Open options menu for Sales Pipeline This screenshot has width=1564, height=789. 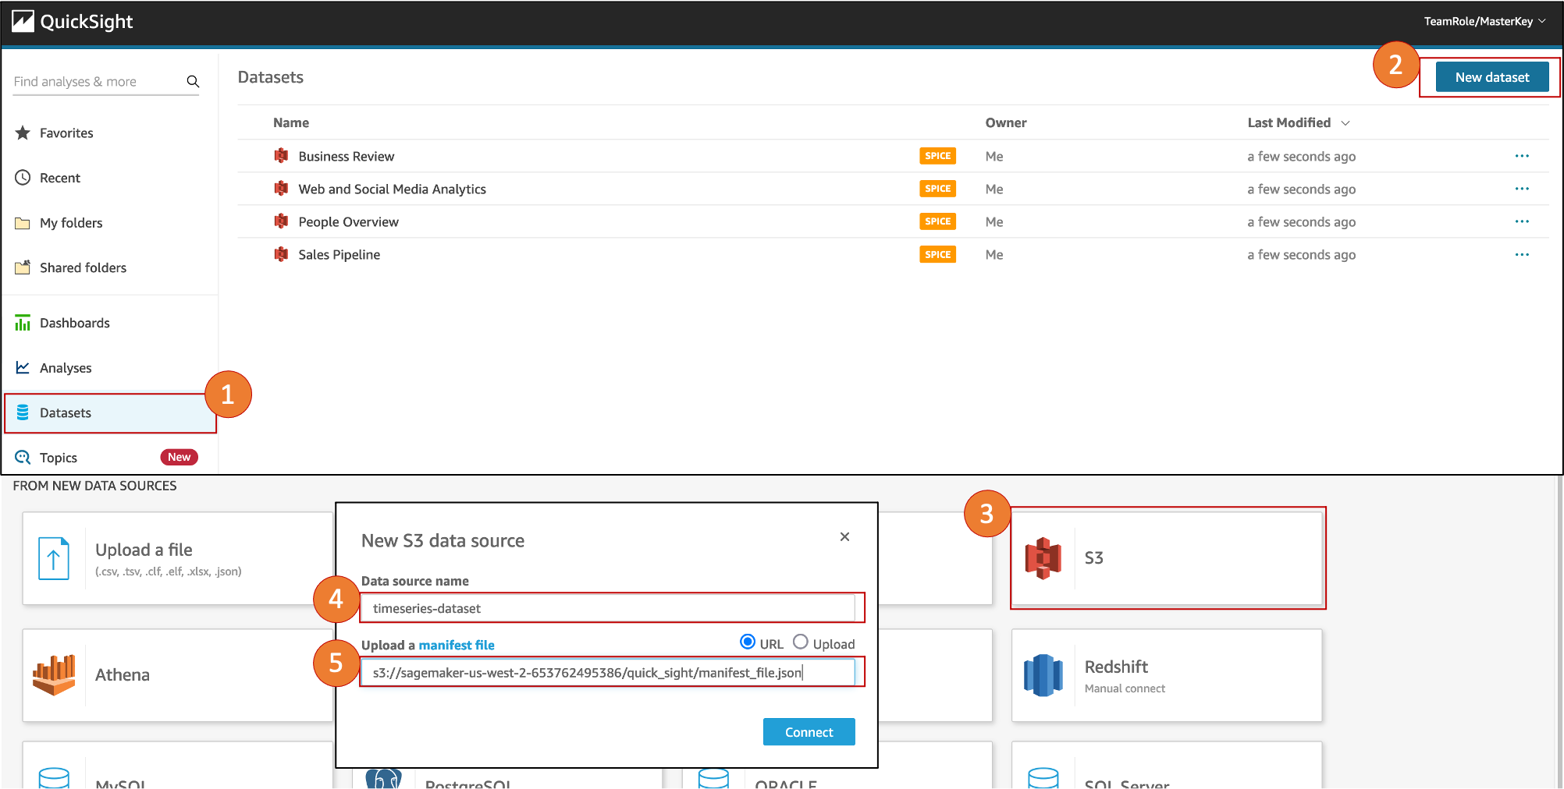click(1522, 254)
